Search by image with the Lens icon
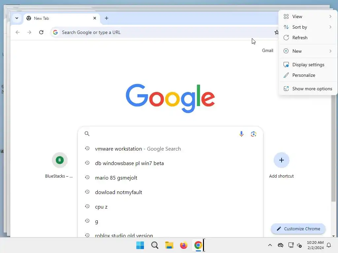The image size is (338, 253). [x=253, y=134]
